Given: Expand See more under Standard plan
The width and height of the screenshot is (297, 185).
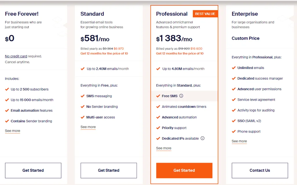Looking at the screenshot, I should (x=88, y=127).
